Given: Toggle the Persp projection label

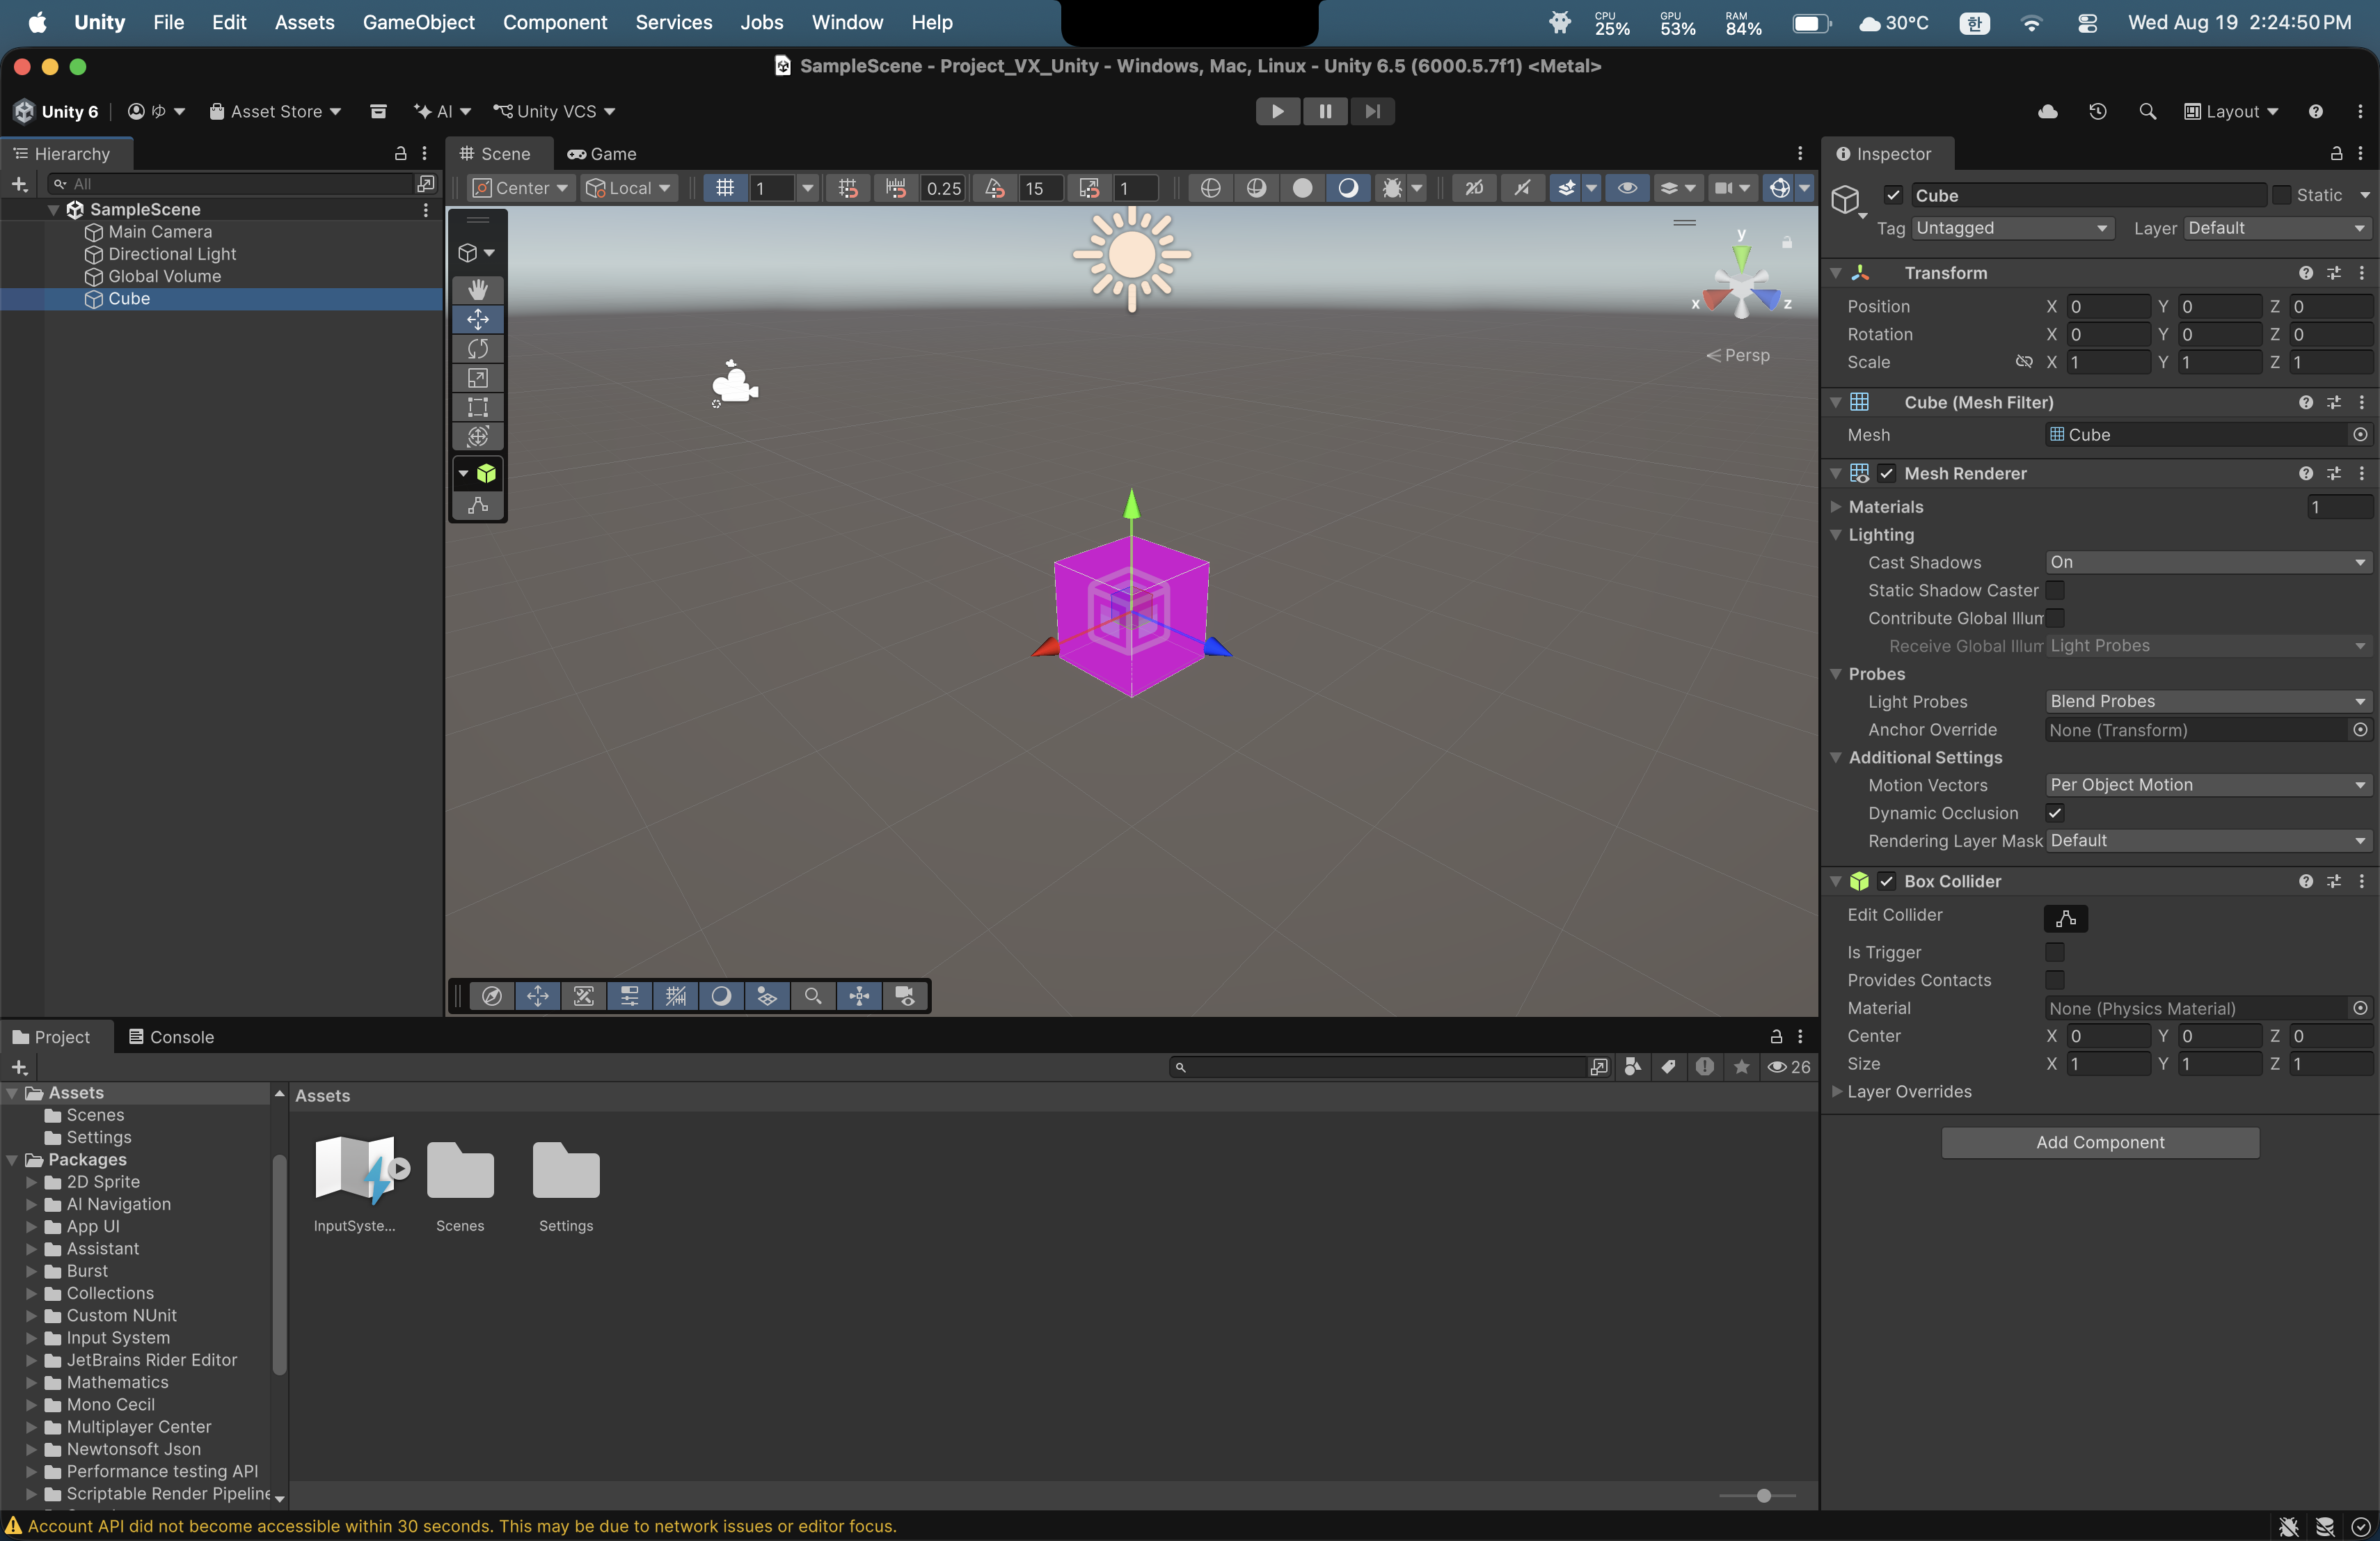Looking at the screenshot, I should click(x=1737, y=355).
